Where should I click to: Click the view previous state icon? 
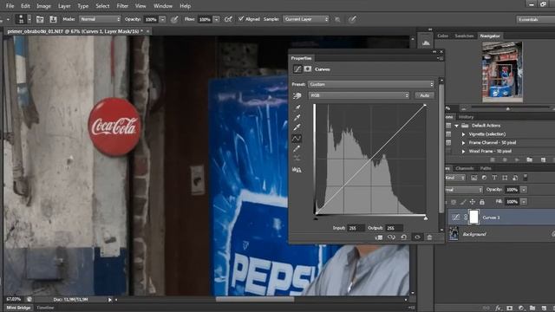pyautogui.click(x=391, y=237)
